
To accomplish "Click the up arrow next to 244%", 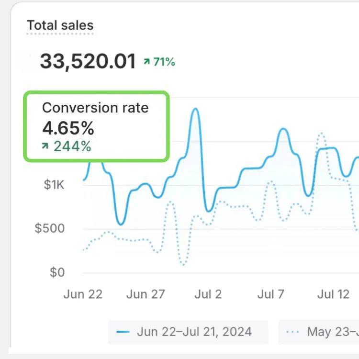I will pos(45,146).
